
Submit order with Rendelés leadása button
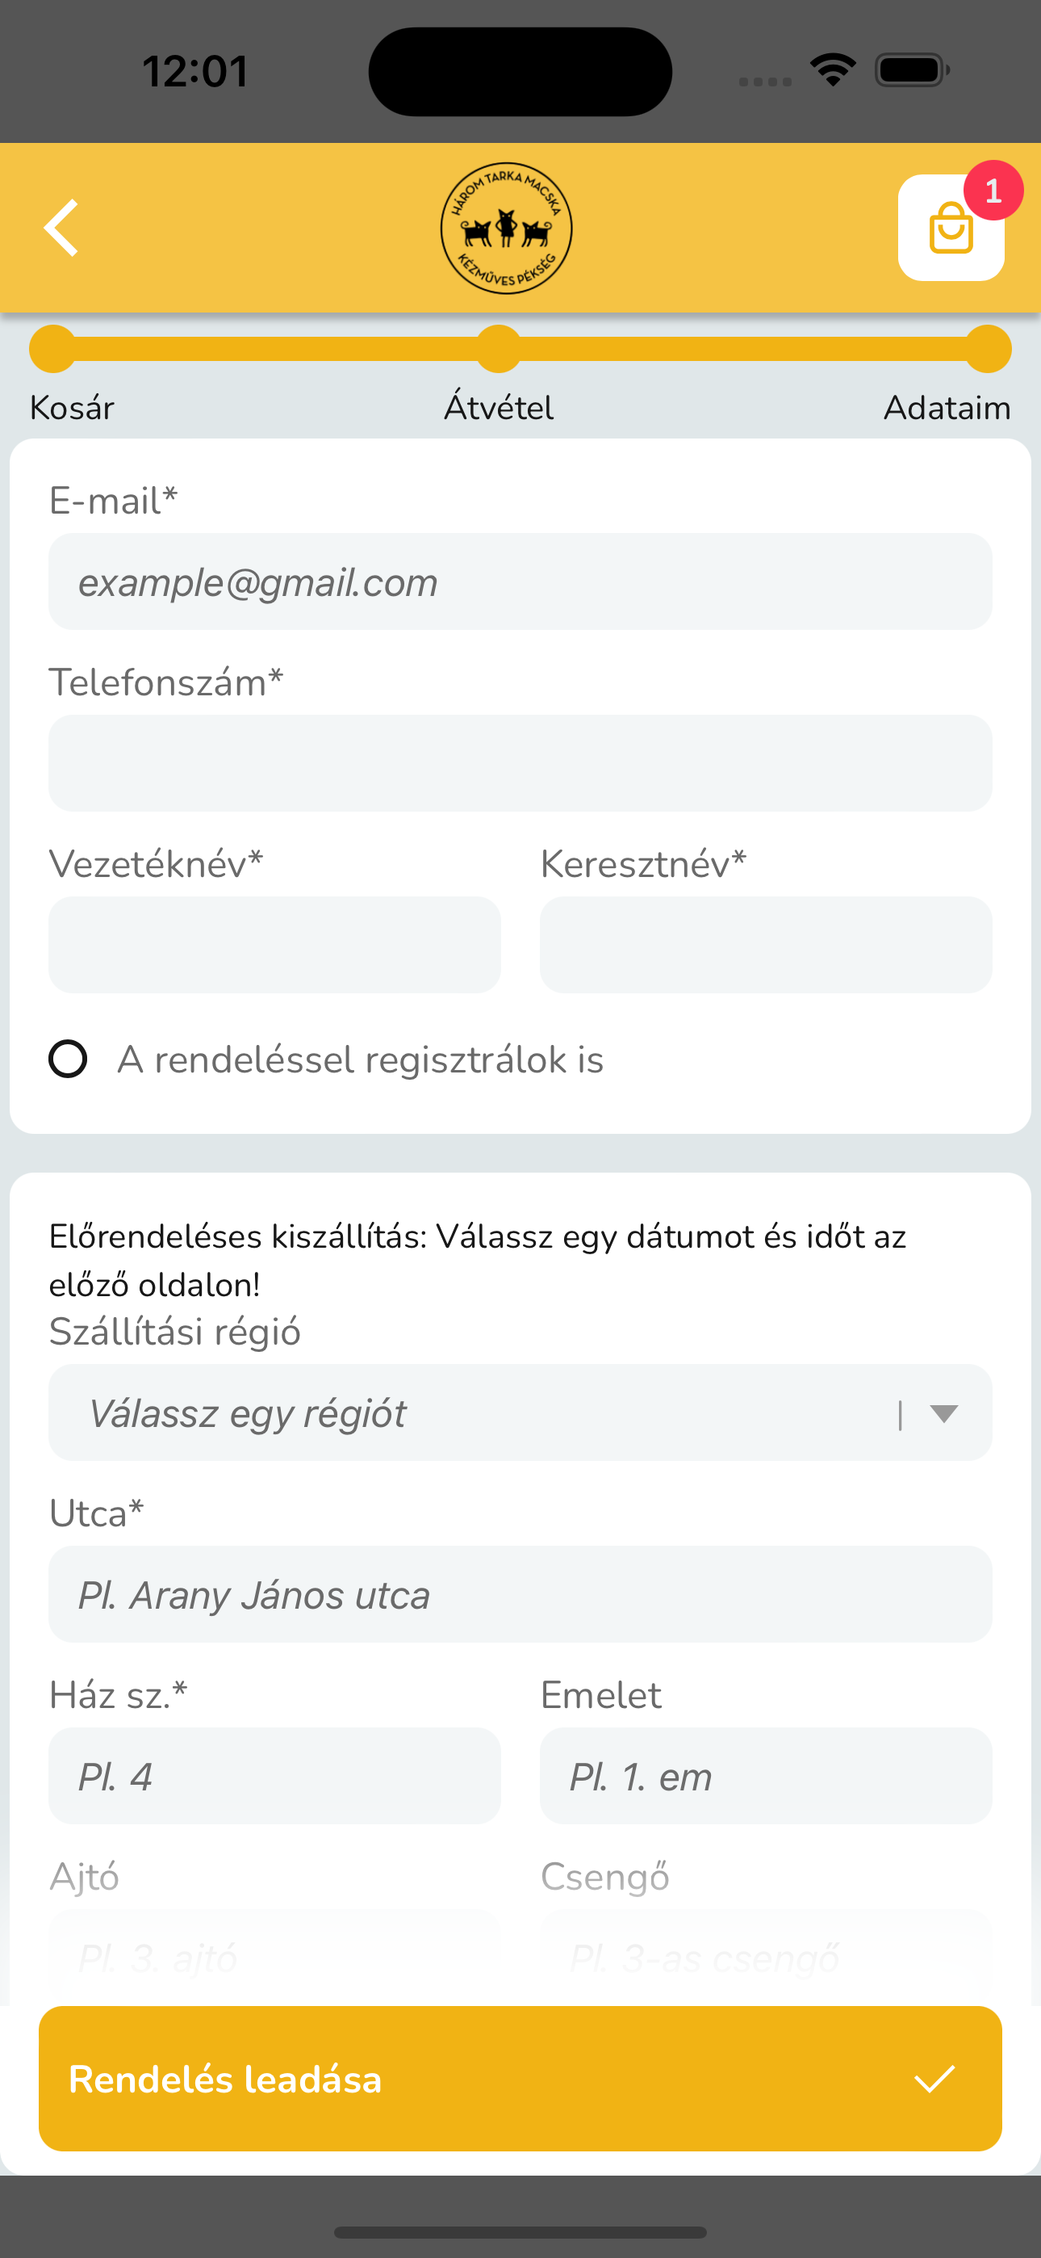[x=520, y=2078]
